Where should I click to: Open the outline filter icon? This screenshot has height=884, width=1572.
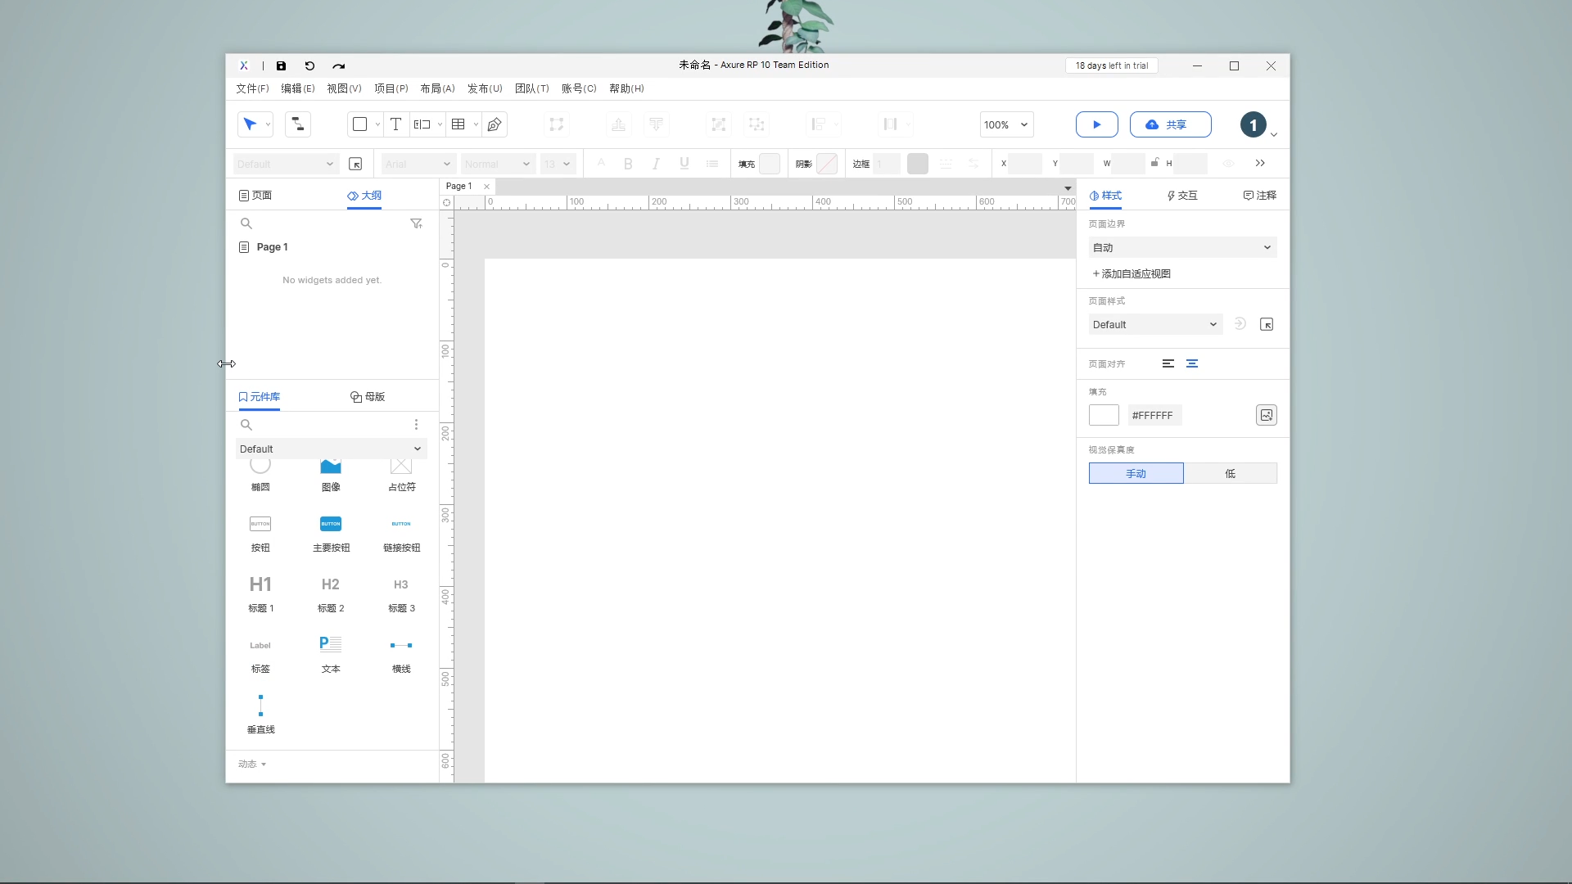tap(416, 223)
